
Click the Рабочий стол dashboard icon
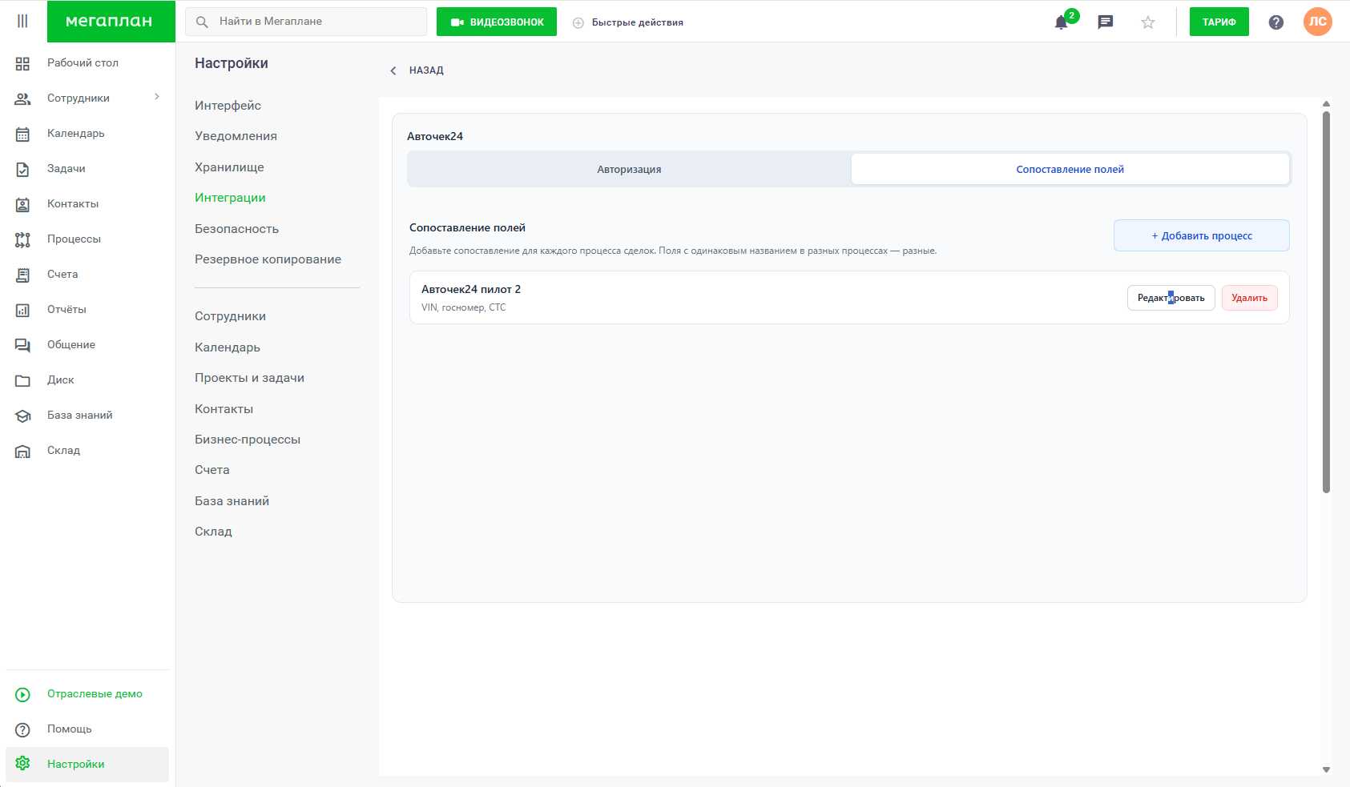pos(22,63)
